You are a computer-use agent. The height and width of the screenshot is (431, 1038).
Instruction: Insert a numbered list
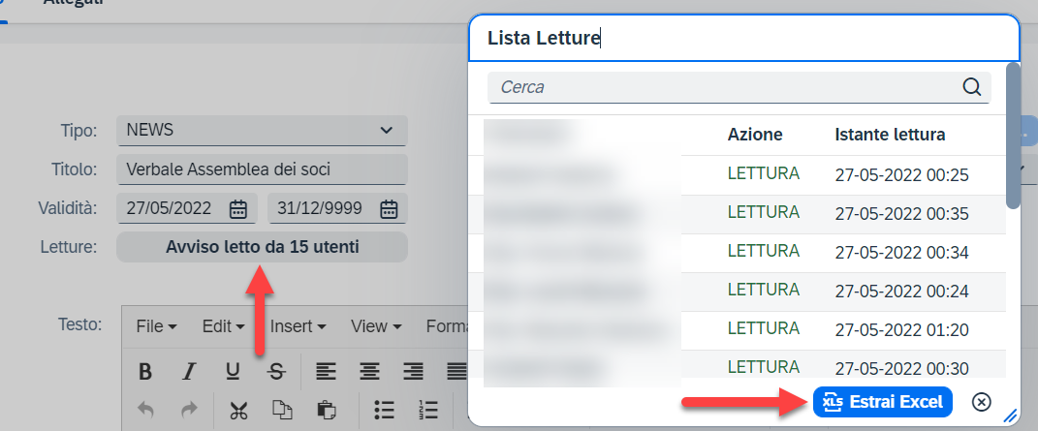click(427, 410)
